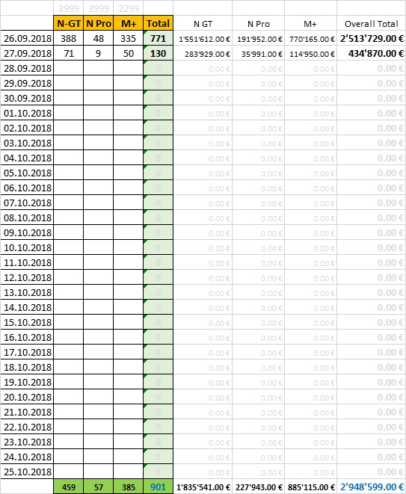This screenshot has height=494, width=406.
Task: Select the price cell showing 2299
Action: (x=129, y=8)
